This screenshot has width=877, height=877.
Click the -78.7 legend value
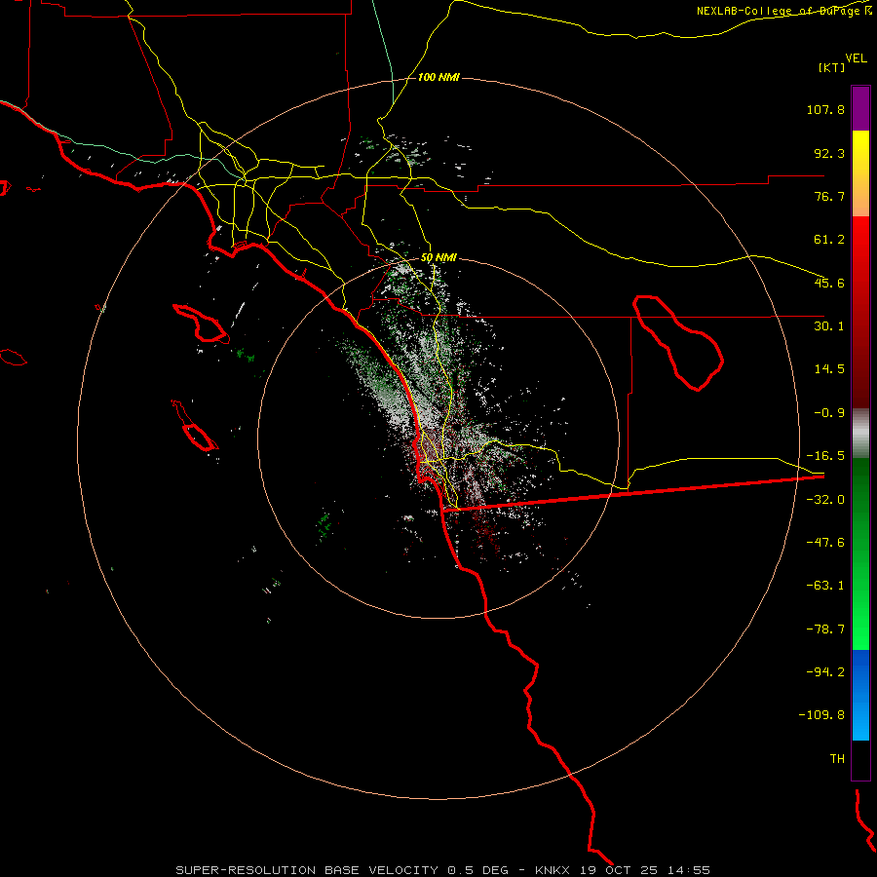(x=825, y=629)
